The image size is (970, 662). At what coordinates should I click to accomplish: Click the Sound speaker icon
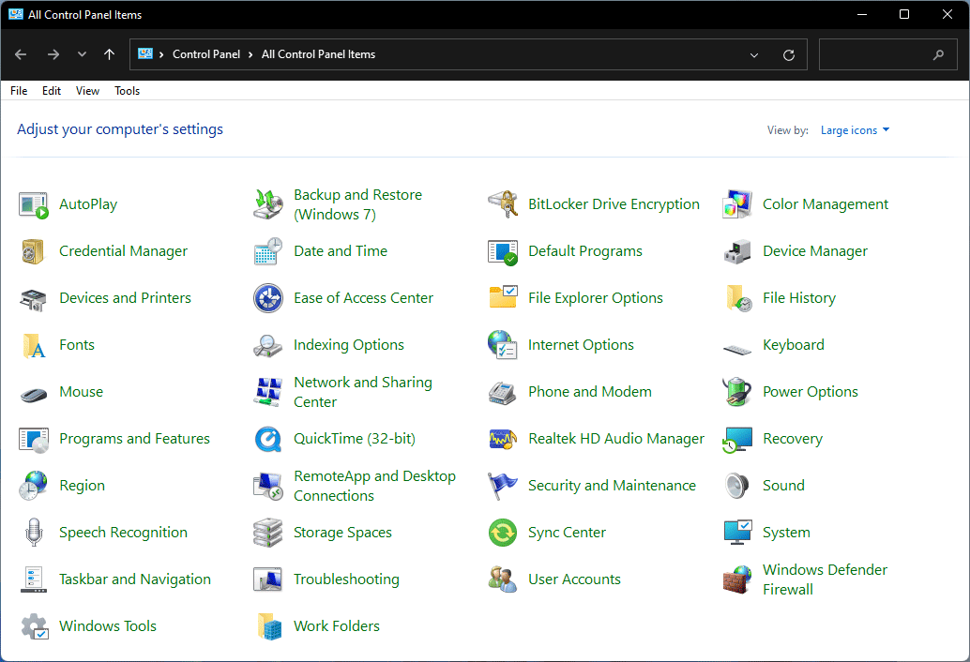[736, 487]
